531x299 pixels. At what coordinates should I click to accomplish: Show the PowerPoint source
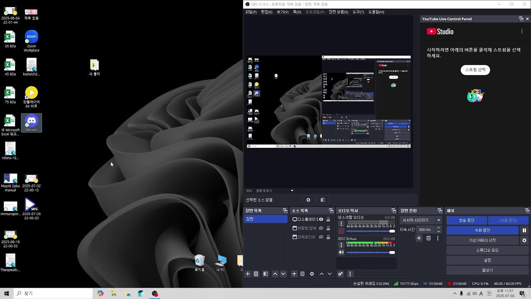pyautogui.click(x=321, y=238)
